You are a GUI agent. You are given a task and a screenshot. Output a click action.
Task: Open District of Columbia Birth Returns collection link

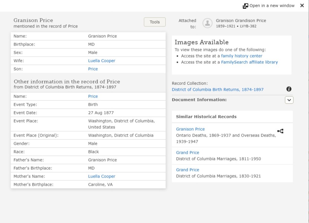coord(218,90)
